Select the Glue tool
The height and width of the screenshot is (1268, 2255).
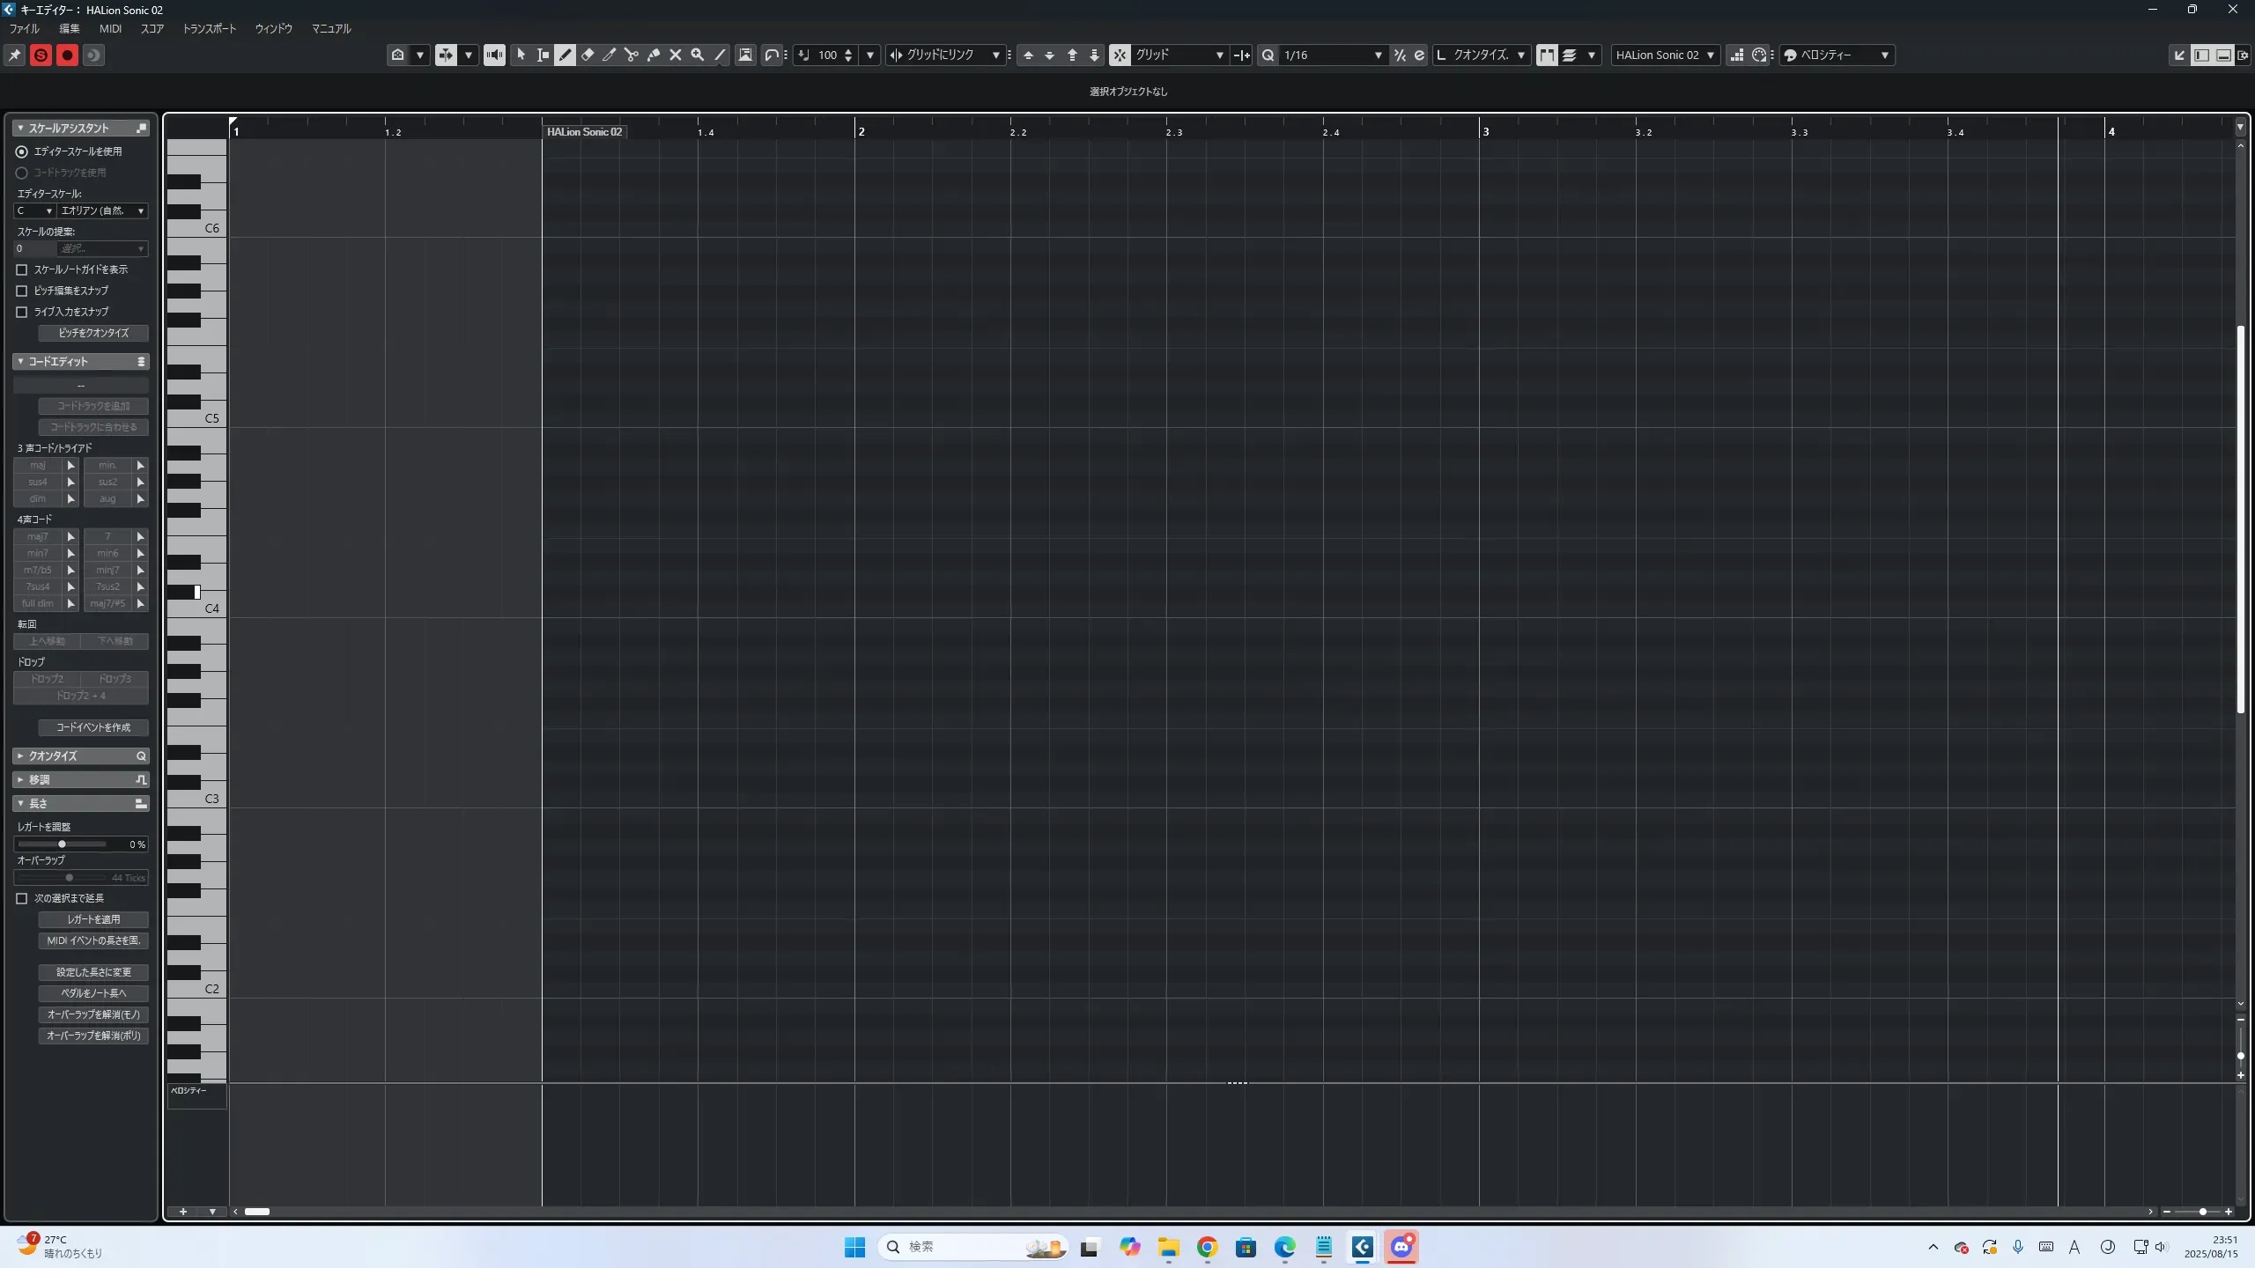click(x=654, y=55)
